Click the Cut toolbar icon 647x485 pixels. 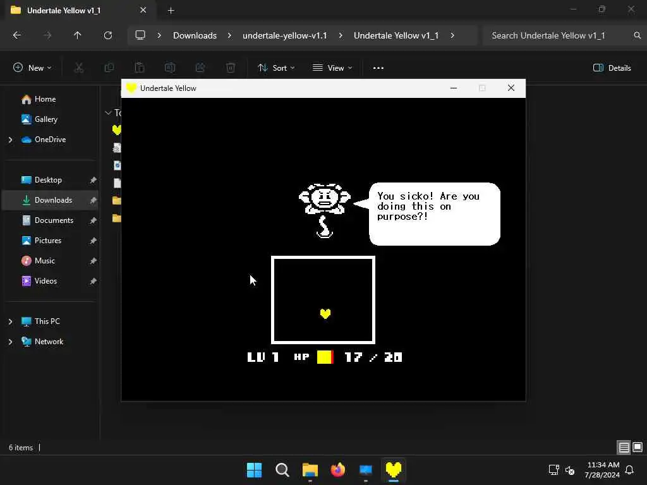pyautogui.click(x=79, y=68)
